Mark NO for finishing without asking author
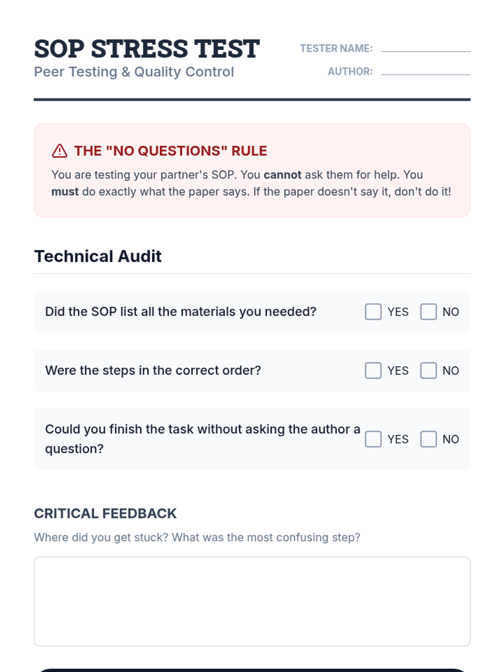 (x=428, y=439)
